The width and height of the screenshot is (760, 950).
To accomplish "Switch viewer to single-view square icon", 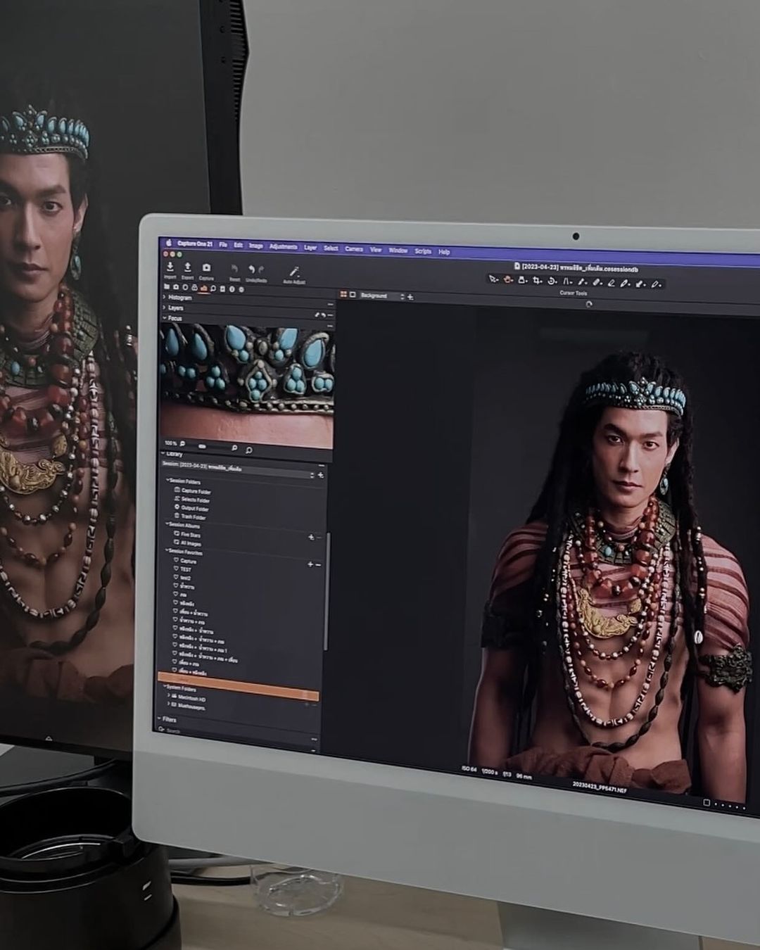I will tap(353, 295).
